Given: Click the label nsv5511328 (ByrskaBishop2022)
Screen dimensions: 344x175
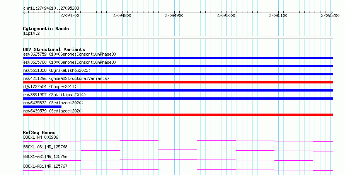Looking at the screenshot, I should (x=57, y=70).
